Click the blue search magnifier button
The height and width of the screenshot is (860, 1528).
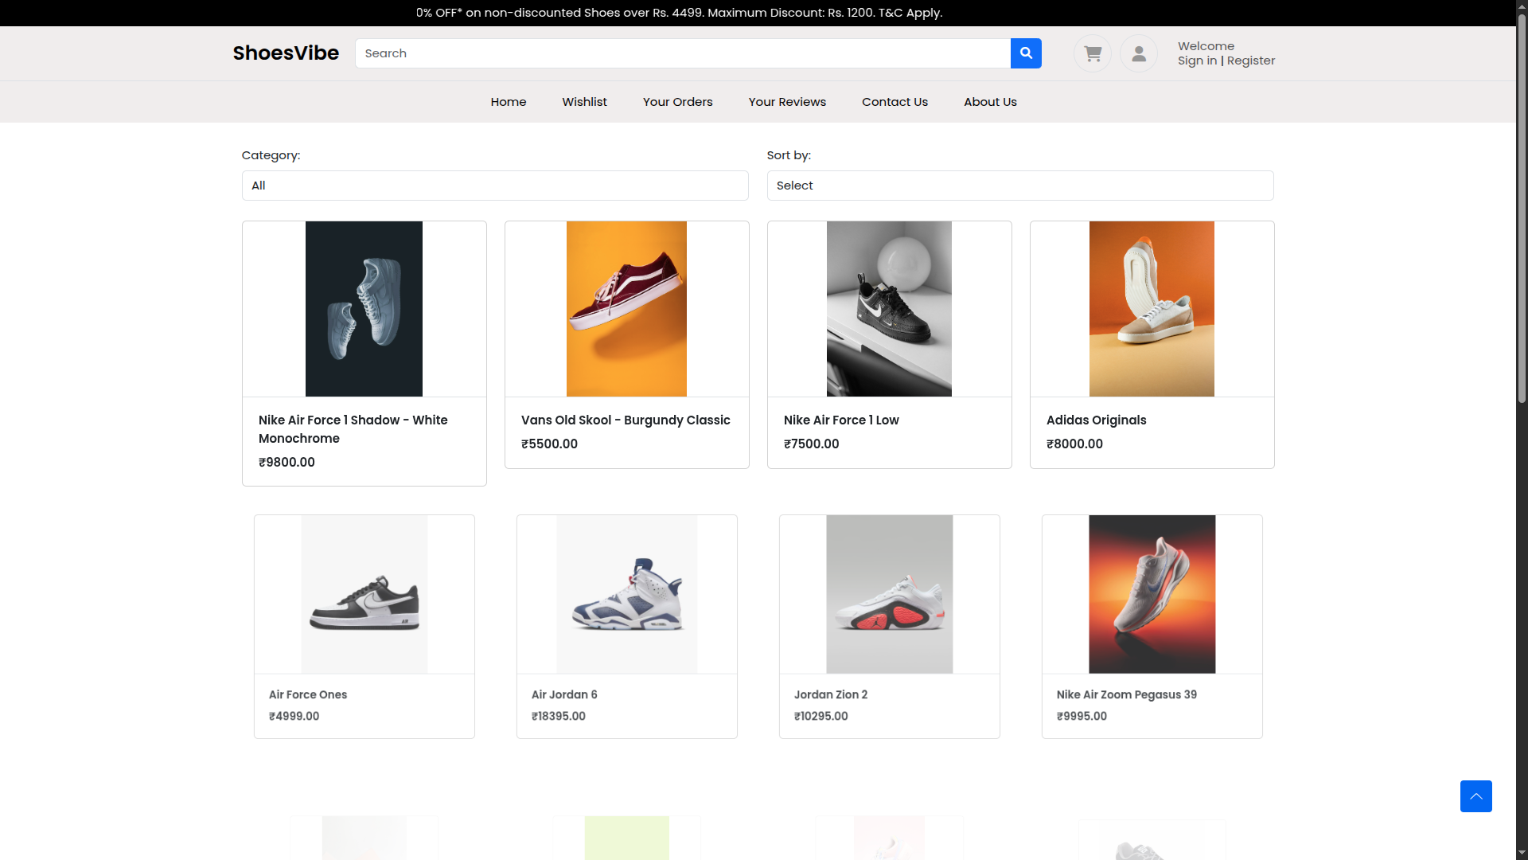(x=1026, y=53)
